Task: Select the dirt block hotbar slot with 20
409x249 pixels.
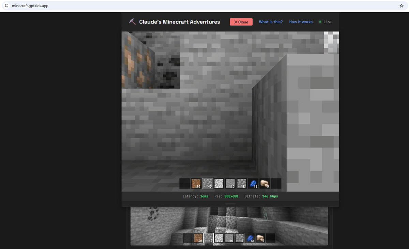Action: point(196,184)
